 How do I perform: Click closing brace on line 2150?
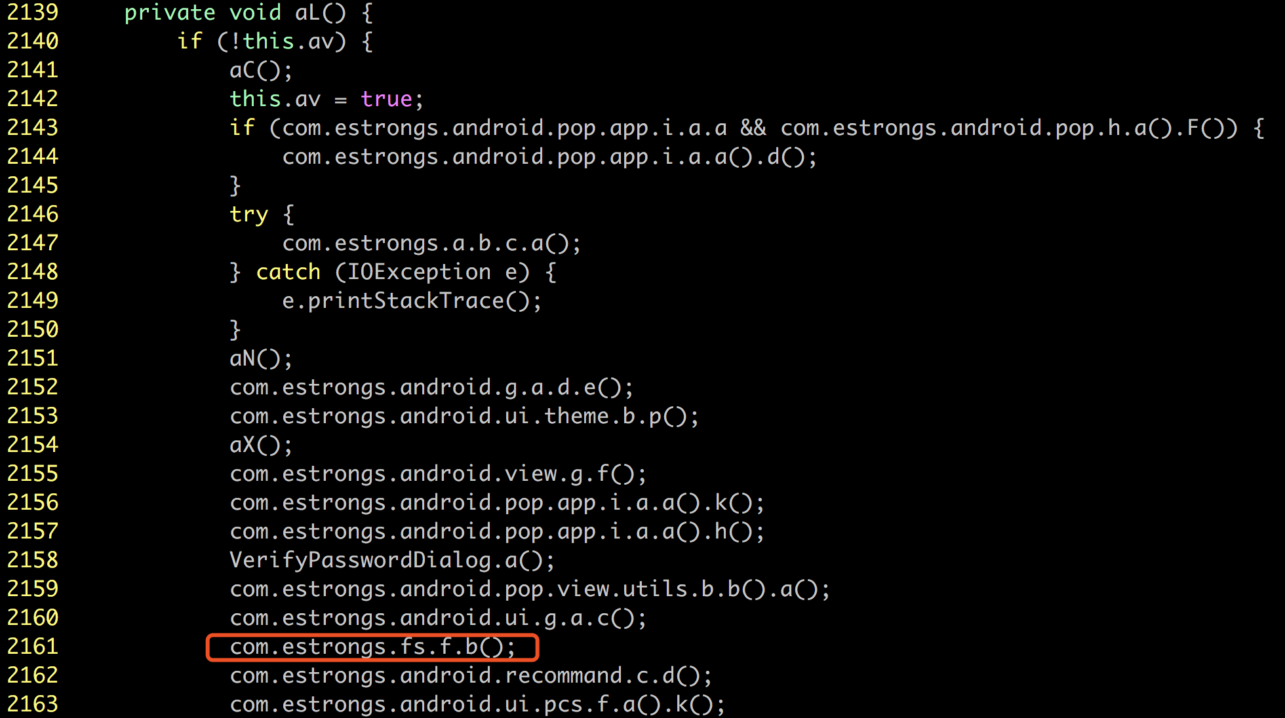(x=235, y=330)
